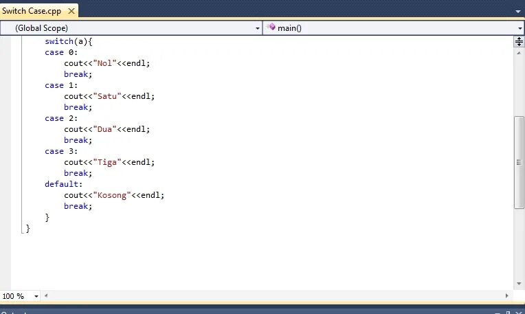
Task: Click the cout<<"Satu" line
Action: click(109, 96)
